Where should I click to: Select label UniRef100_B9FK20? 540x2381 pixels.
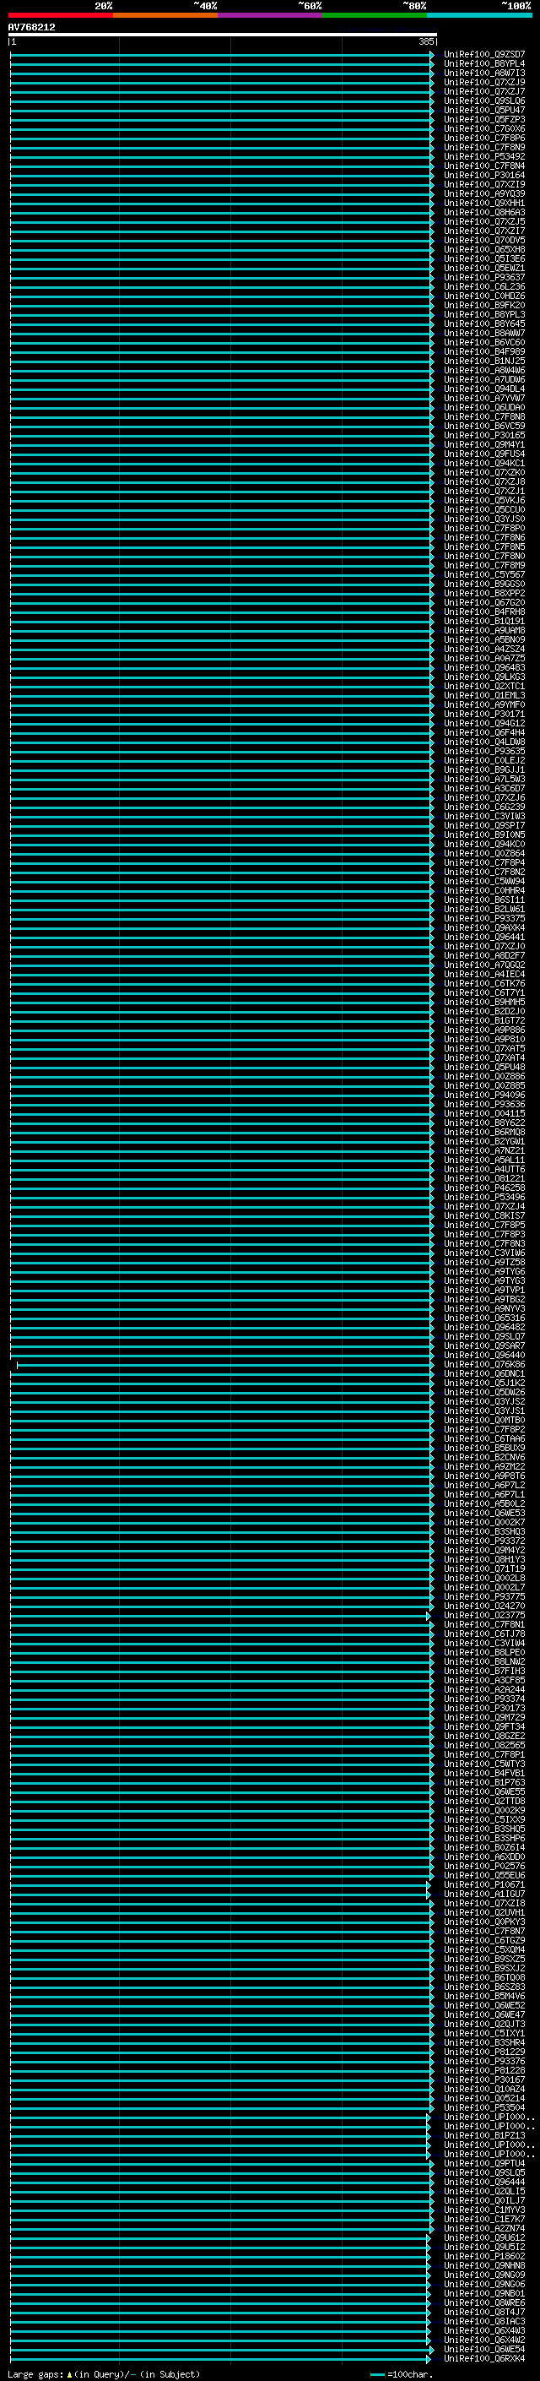483,305
